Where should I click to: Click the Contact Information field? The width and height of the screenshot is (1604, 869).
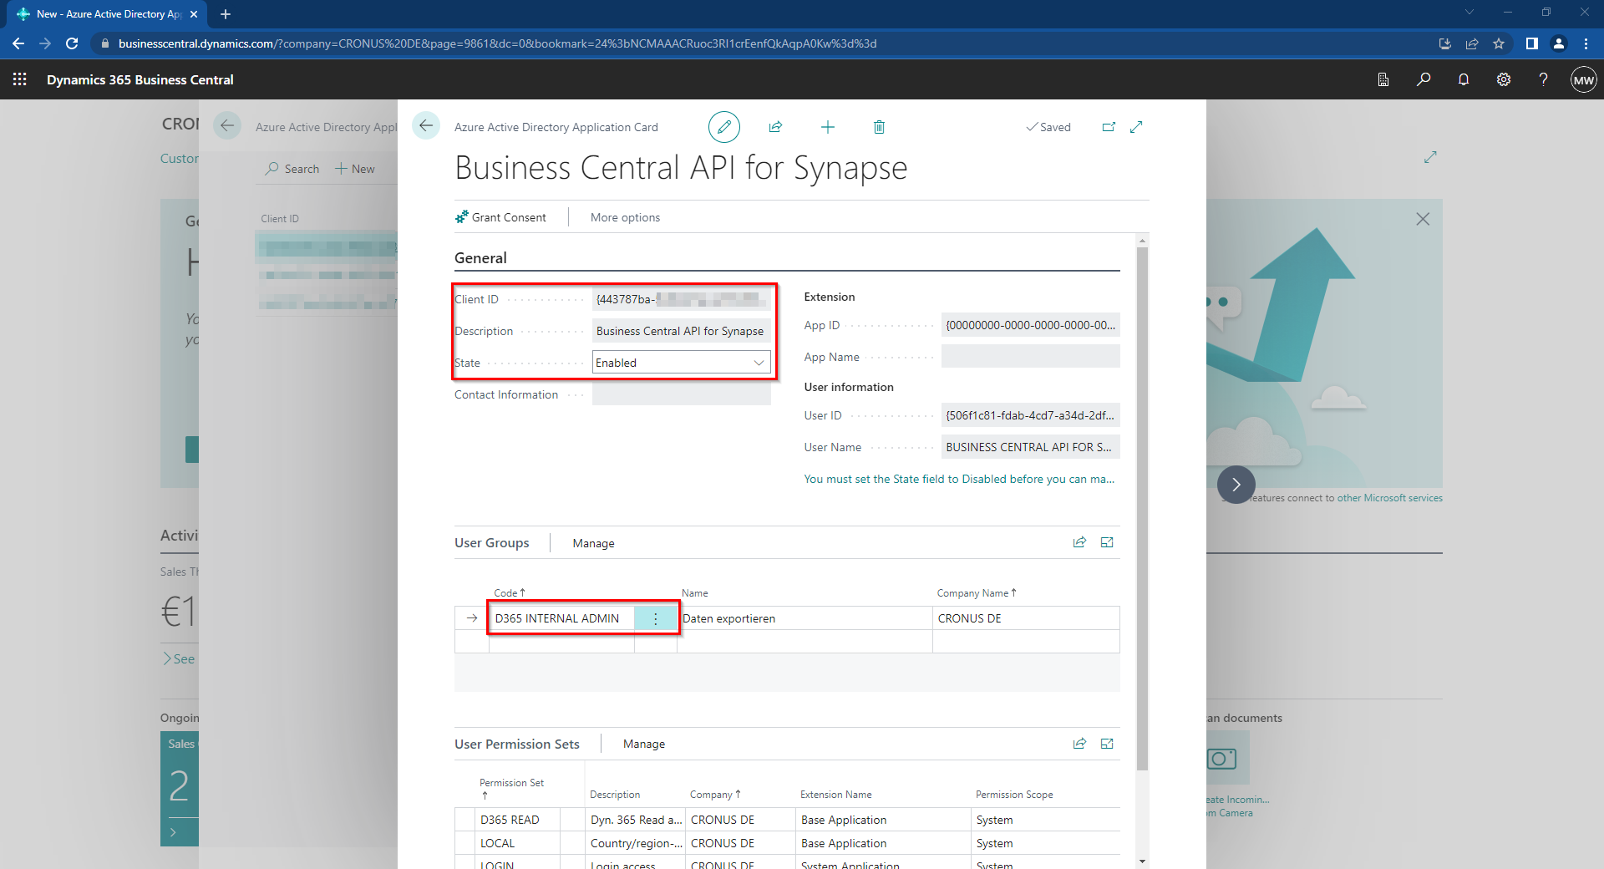[x=681, y=394]
